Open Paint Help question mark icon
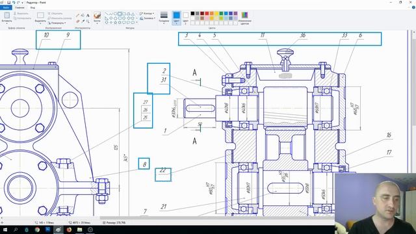 [x=413, y=7]
